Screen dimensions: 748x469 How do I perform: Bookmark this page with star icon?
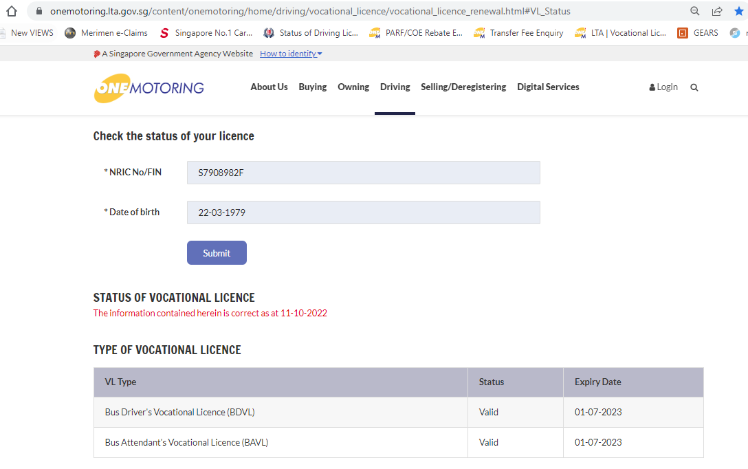(x=738, y=11)
